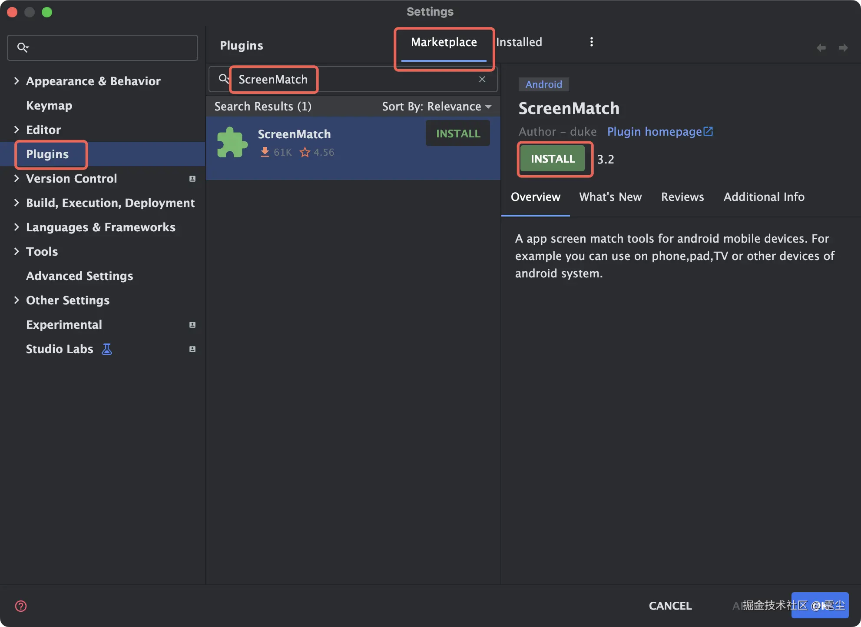The image size is (861, 627).
Task: Click the plugins three-dot options menu
Action: pos(591,42)
